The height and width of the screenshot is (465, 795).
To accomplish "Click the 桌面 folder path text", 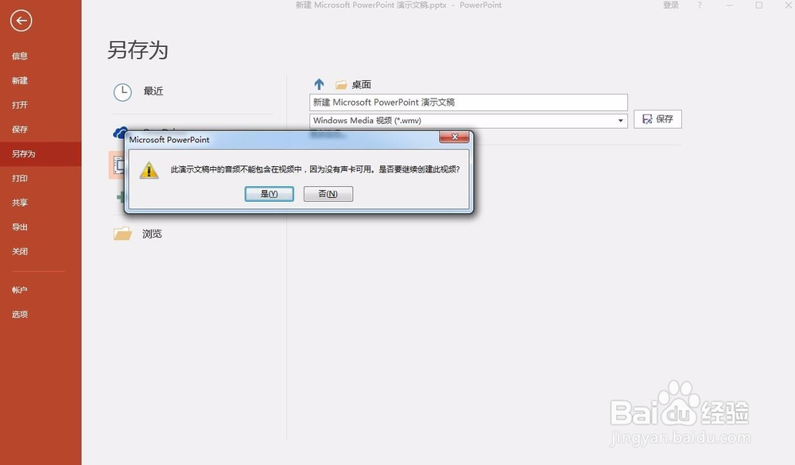I will pyautogui.click(x=362, y=85).
